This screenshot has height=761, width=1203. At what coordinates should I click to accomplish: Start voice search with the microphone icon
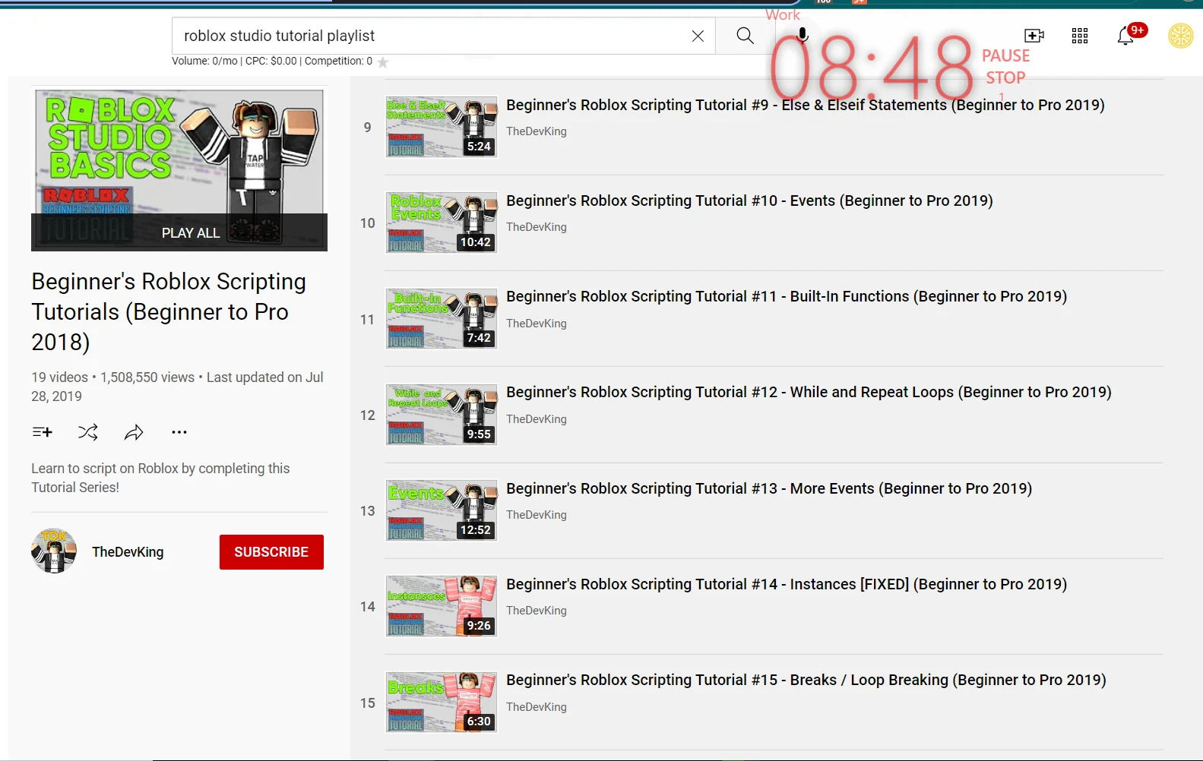tap(802, 36)
